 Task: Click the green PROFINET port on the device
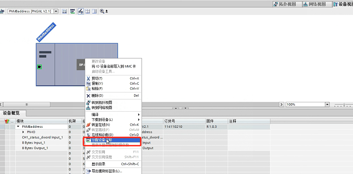[x=40, y=67]
